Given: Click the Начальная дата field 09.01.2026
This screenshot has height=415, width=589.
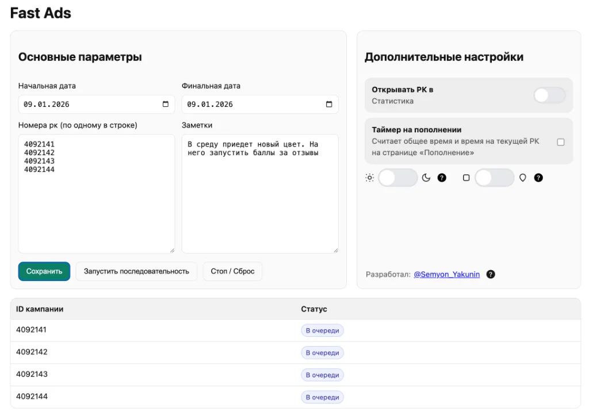Looking at the screenshot, I should pyautogui.click(x=97, y=104).
